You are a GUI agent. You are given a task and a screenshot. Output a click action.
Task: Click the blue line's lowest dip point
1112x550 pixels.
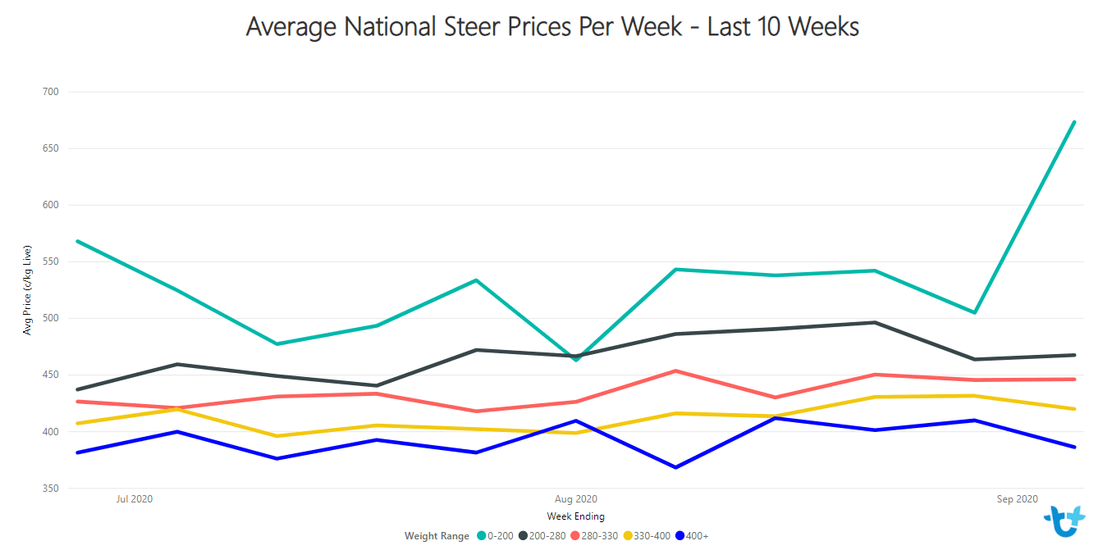click(x=675, y=467)
